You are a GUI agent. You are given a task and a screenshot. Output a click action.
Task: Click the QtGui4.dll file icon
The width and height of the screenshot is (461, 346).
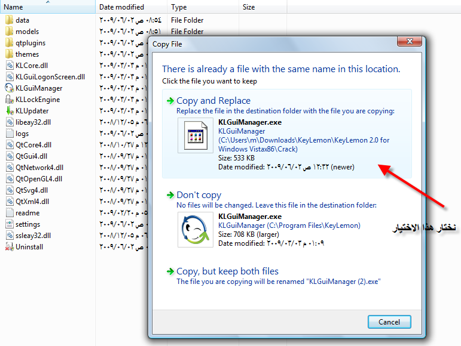click(x=10, y=156)
